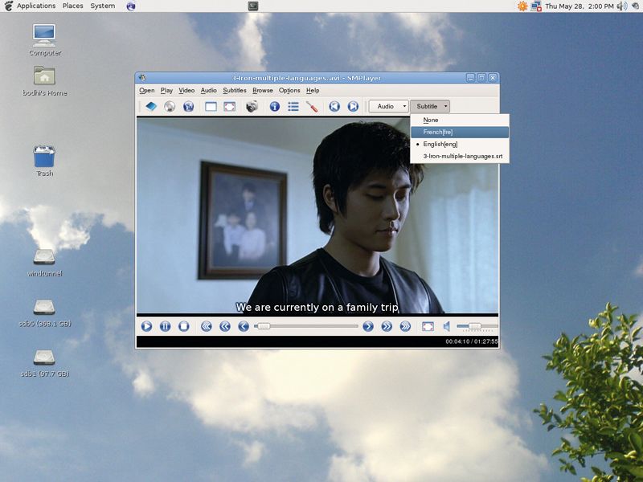Click the time display 00:04:10 / 01:27:55
Image resolution: width=643 pixels, height=482 pixels.
(x=472, y=341)
